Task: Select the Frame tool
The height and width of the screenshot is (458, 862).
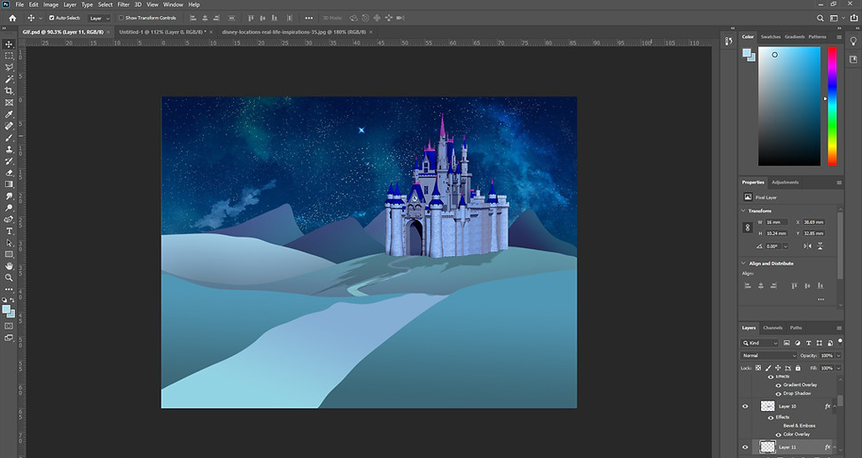Action: (x=9, y=103)
